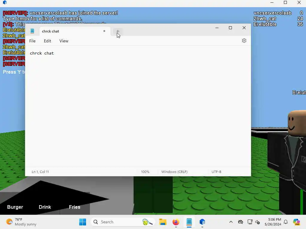Click vncservercolaab in the player list
The width and height of the screenshot is (306, 229).
pyautogui.click(x=273, y=13)
